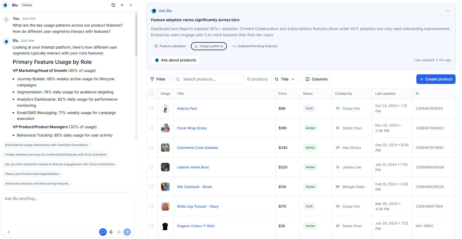Check the Floral Wrap Dress row checkbox
The height and width of the screenshot is (239, 462).
152,128
